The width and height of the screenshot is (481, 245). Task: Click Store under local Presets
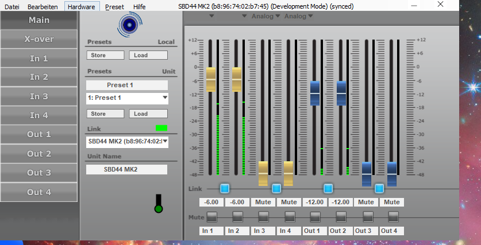(x=105, y=55)
